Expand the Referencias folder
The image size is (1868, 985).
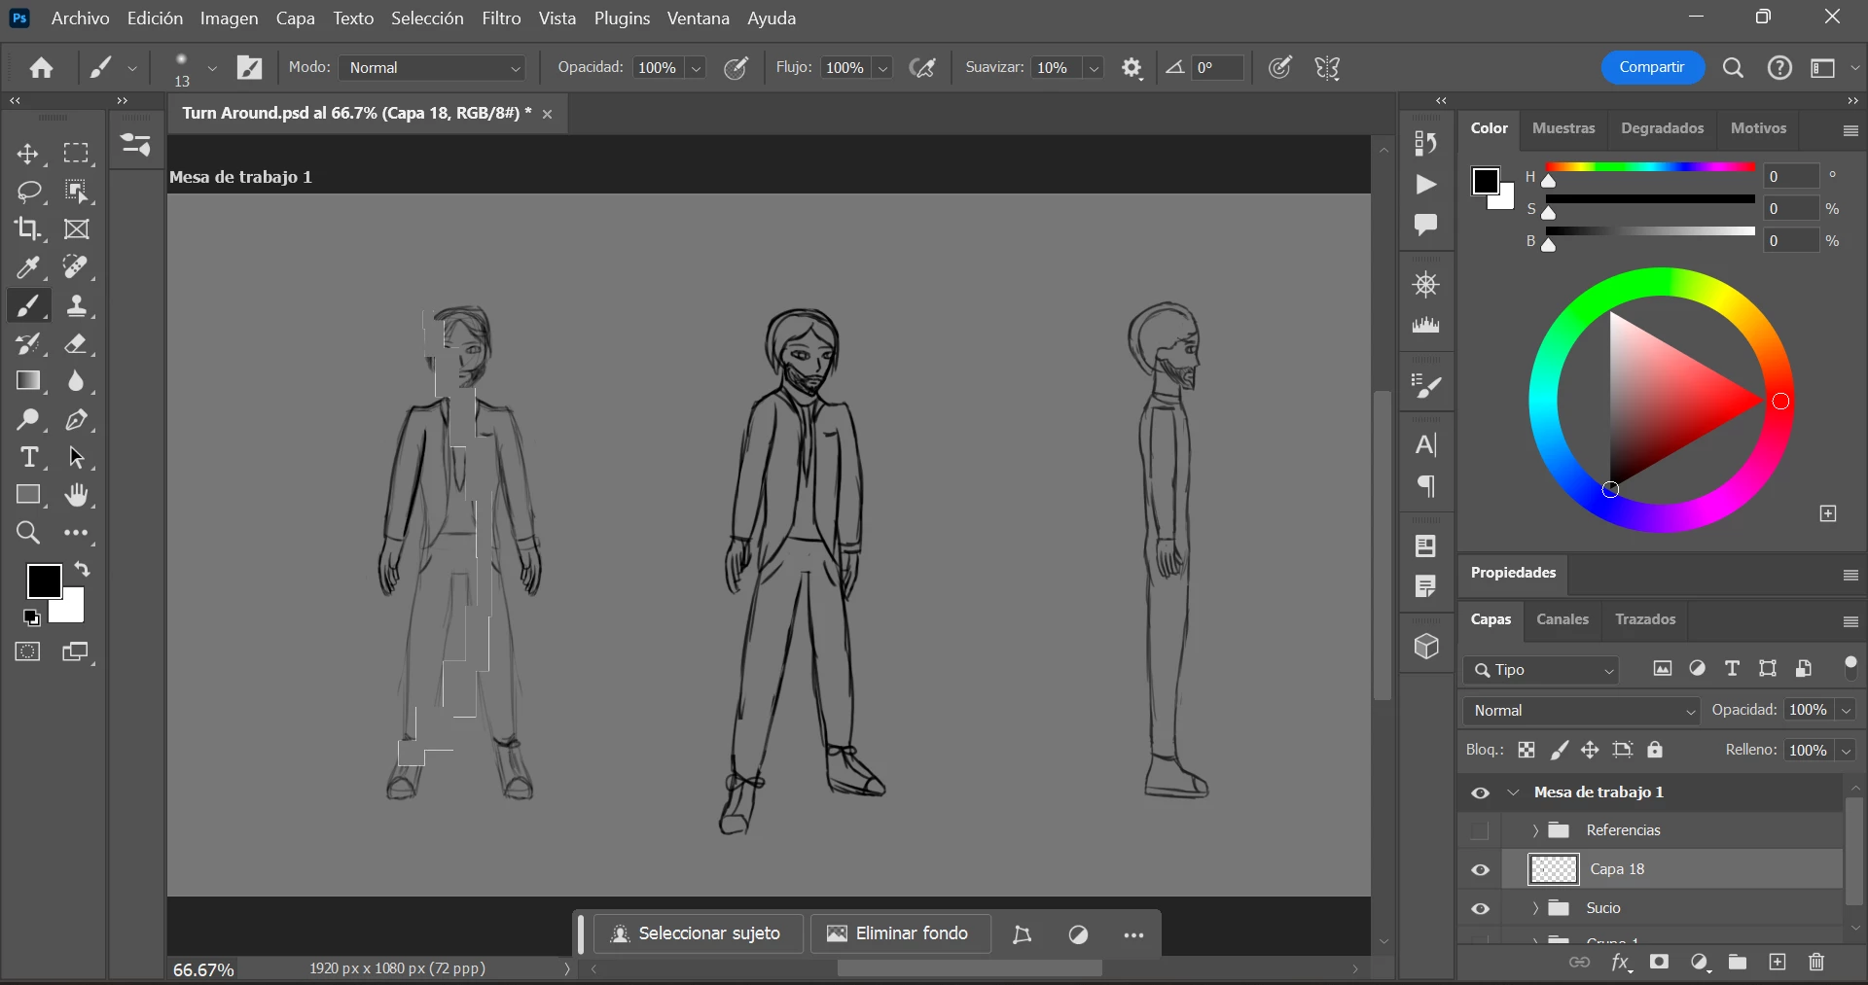coord(1535,830)
